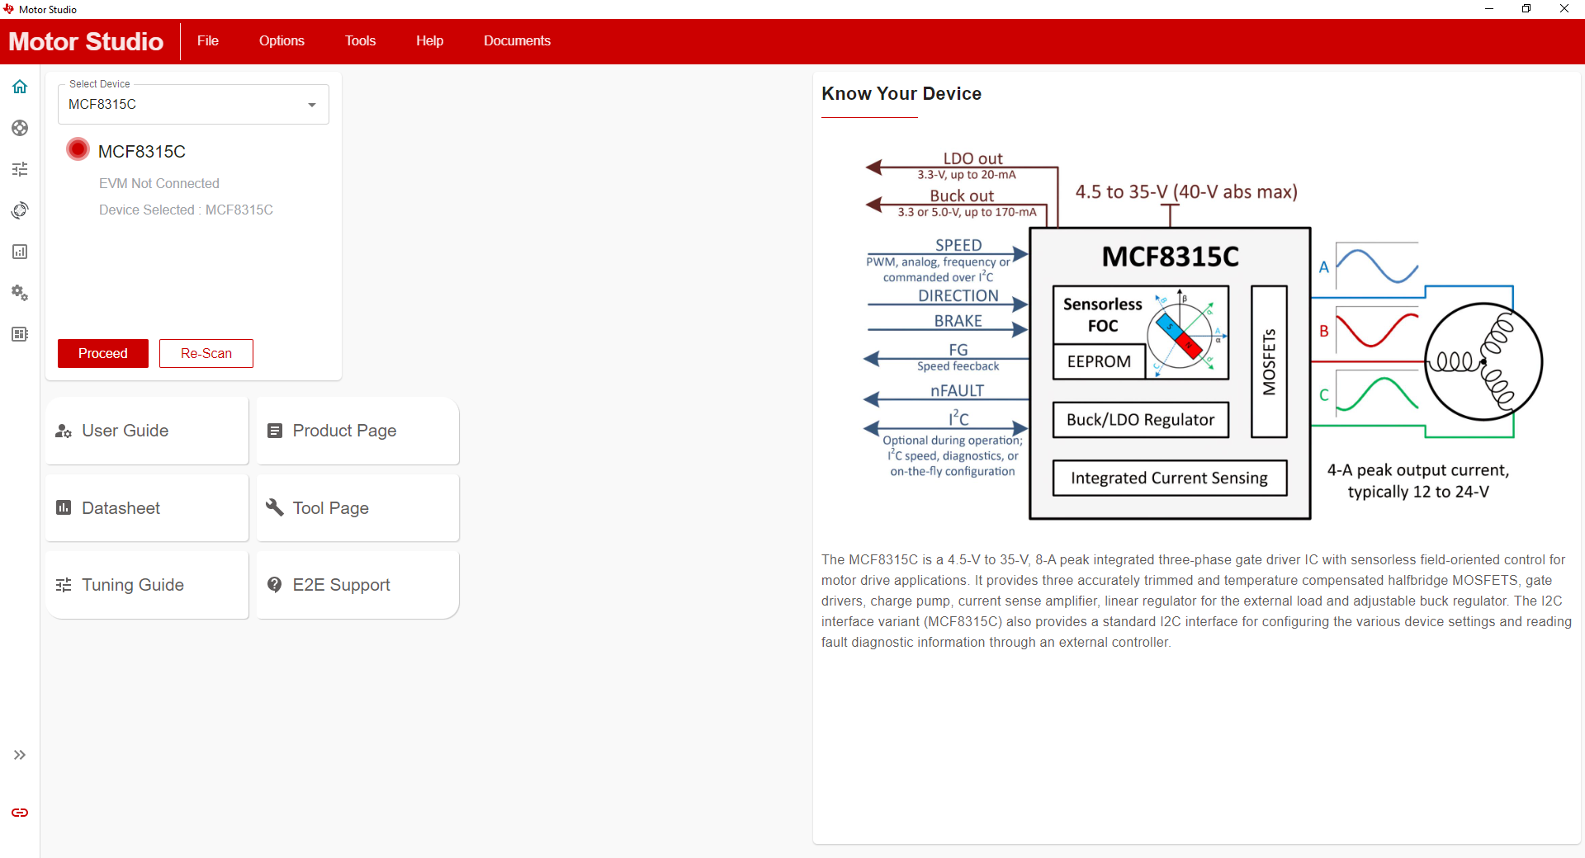Open the double-gear settings sidebar icon

point(20,293)
